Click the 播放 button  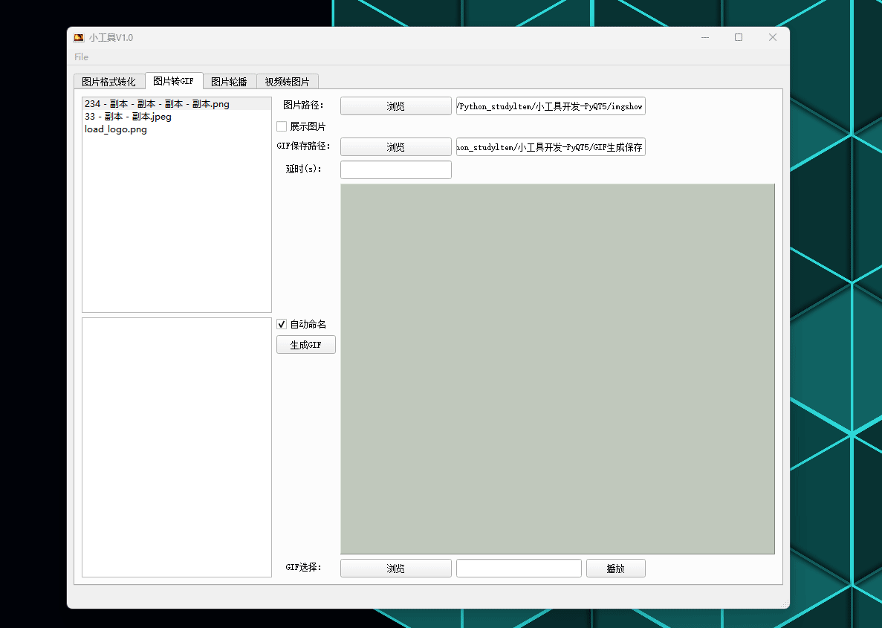point(616,569)
